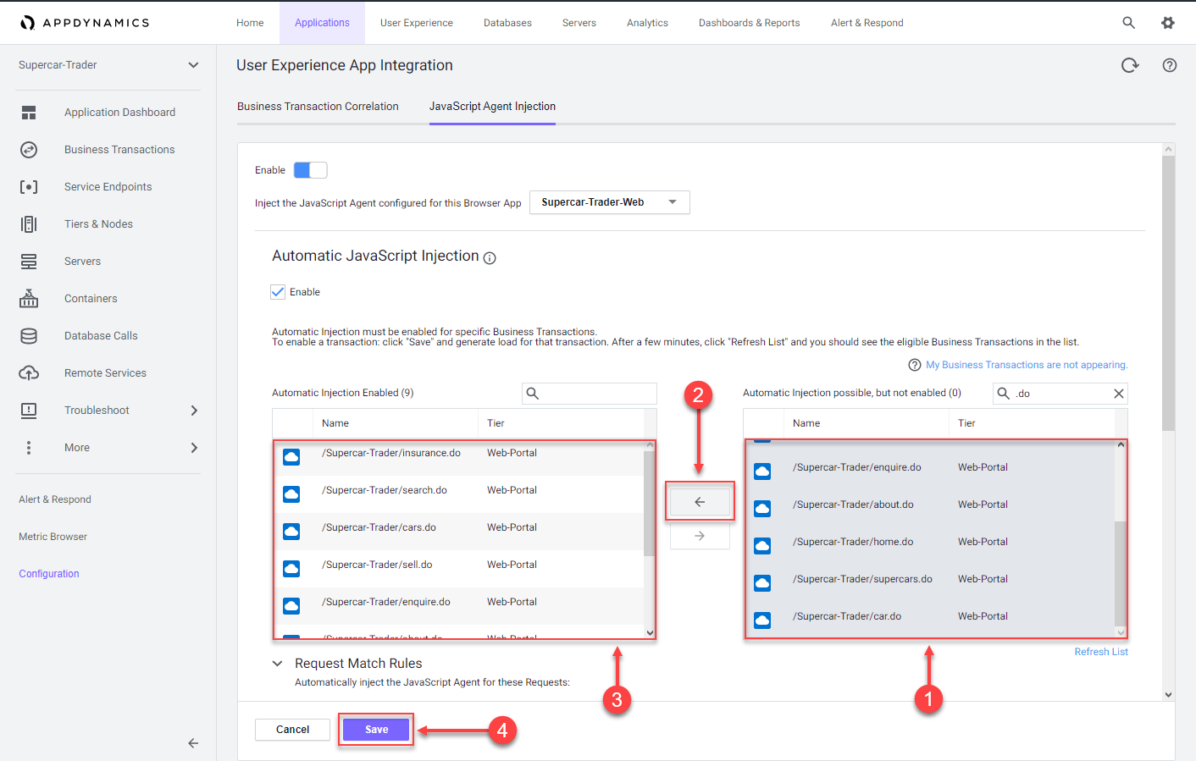The height and width of the screenshot is (761, 1196).
Task: Select /Supercar-Trader/sell.do row
Action: 458,569
